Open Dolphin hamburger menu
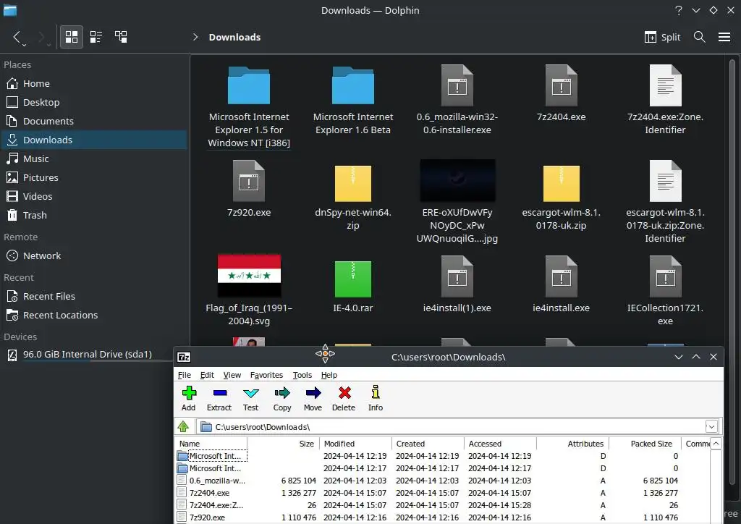Screen dimensions: 741x524 tap(724, 37)
